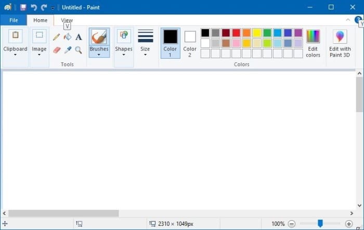Switch to the Home tab
Screen dimensions: 364x230
coord(41,20)
